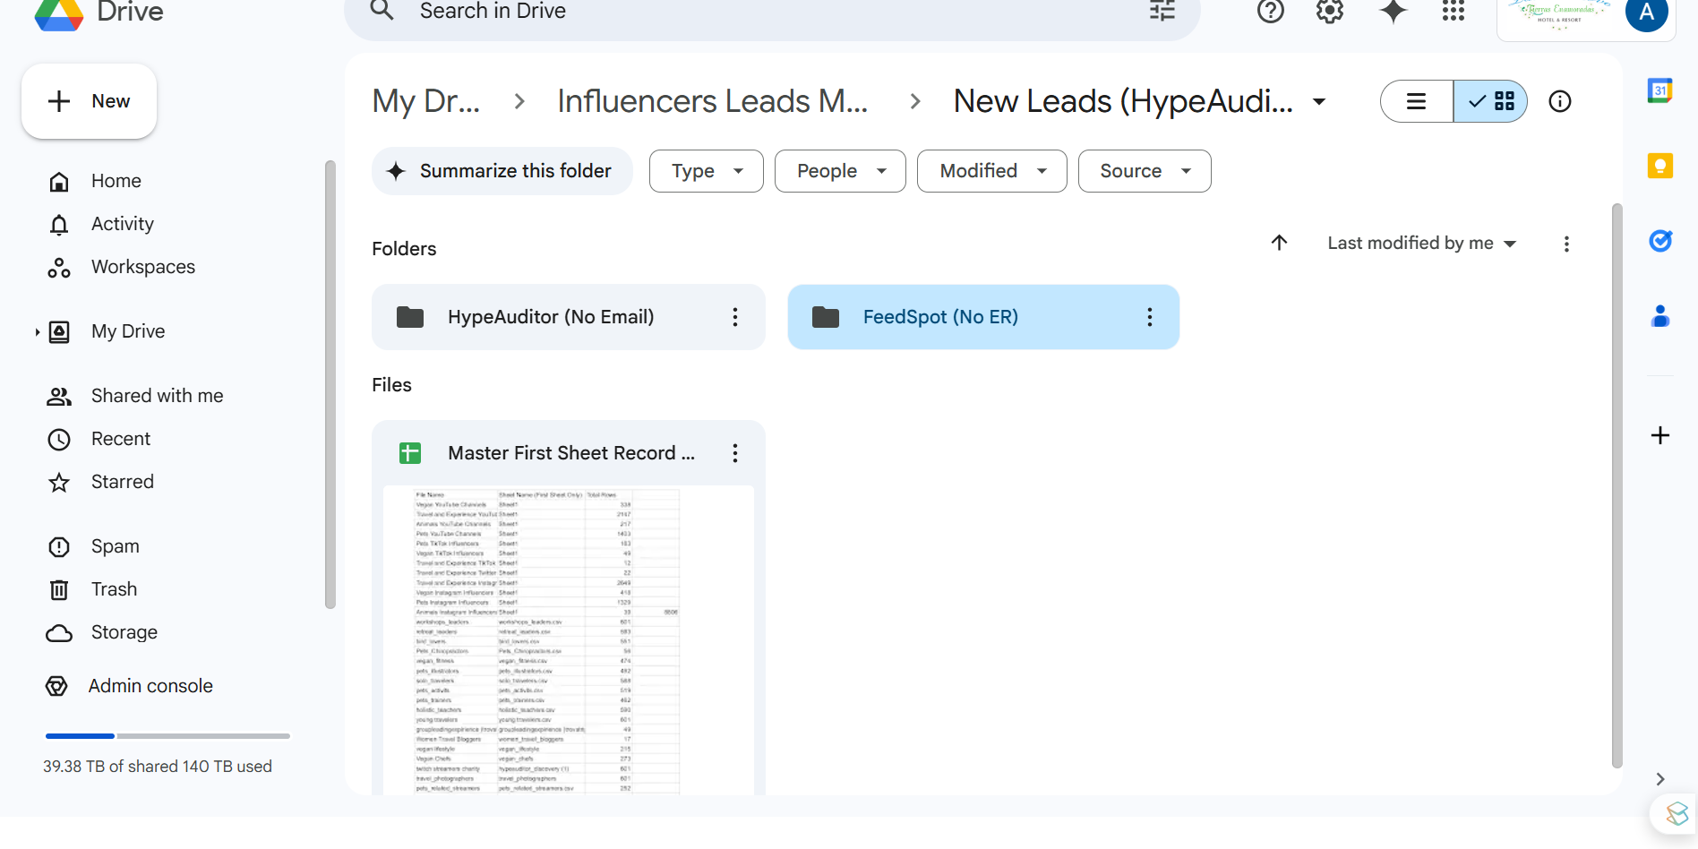Click the Google Drive logo
Screen dimensions: 1698x849
[59, 13]
